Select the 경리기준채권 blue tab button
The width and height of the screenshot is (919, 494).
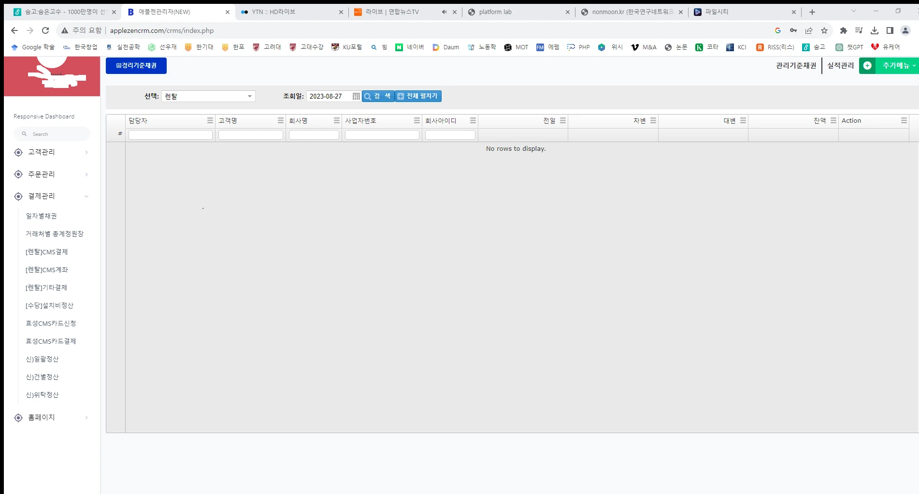[136, 66]
